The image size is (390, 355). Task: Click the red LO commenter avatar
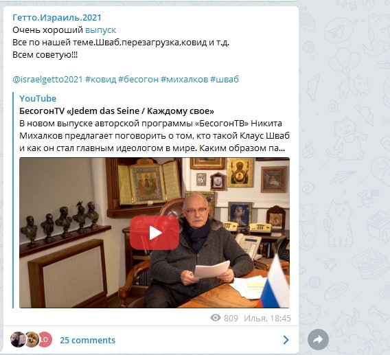[x=45, y=339]
